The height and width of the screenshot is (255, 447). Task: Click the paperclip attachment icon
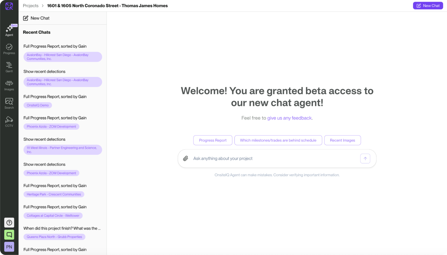pos(186,159)
